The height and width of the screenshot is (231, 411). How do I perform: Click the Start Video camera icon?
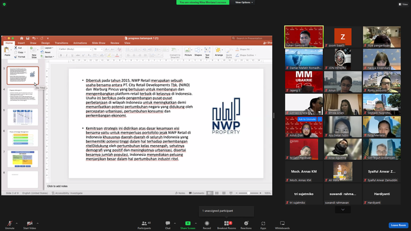(30, 223)
